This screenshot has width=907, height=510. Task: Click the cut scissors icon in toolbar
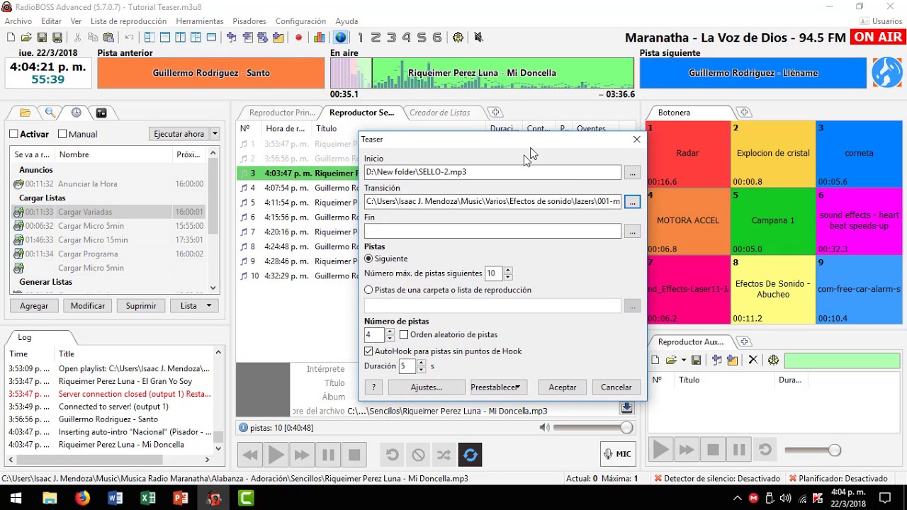tap(78, 38)
